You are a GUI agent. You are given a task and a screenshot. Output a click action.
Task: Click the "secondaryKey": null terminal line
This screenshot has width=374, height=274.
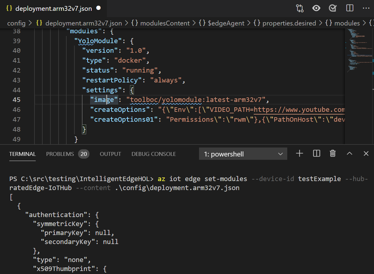point(80,242)
